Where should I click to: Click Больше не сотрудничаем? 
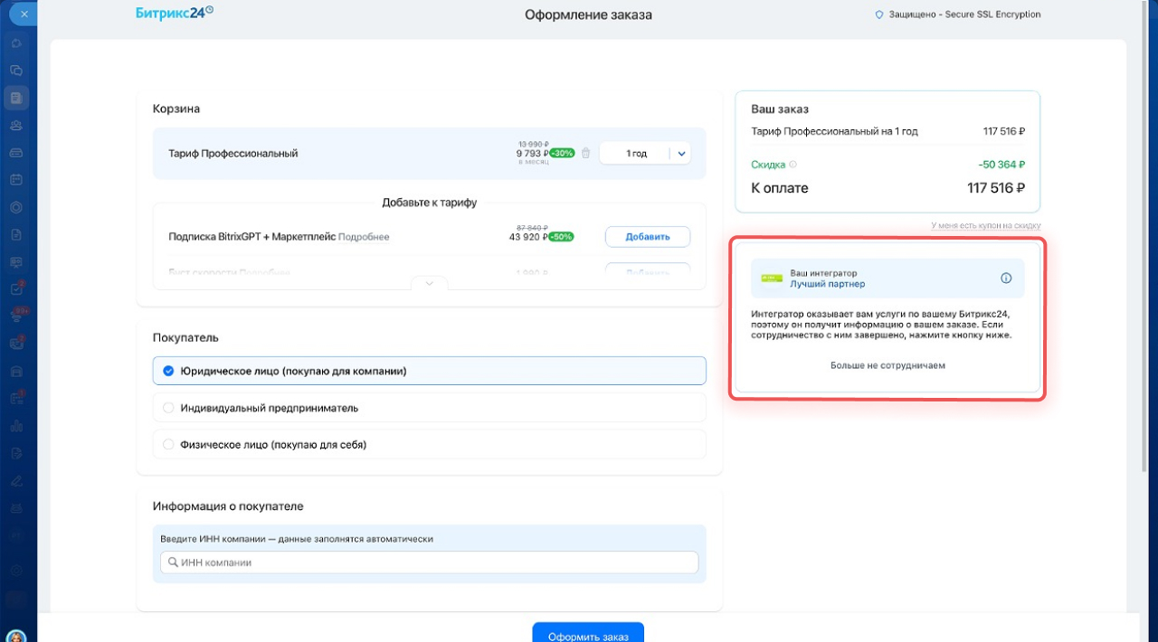pyautogui.click(x=887, y=365)
